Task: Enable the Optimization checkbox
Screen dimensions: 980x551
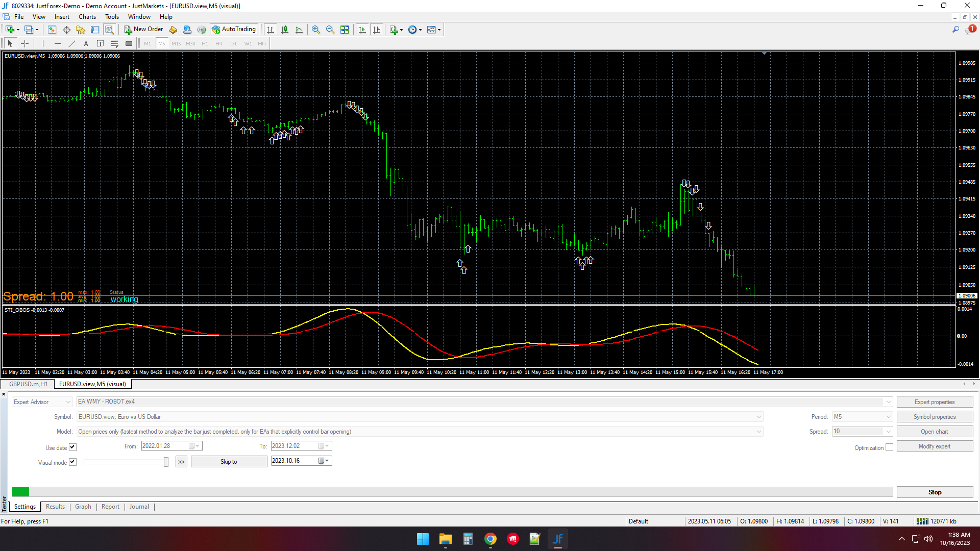Action: [x=889, y=447]
